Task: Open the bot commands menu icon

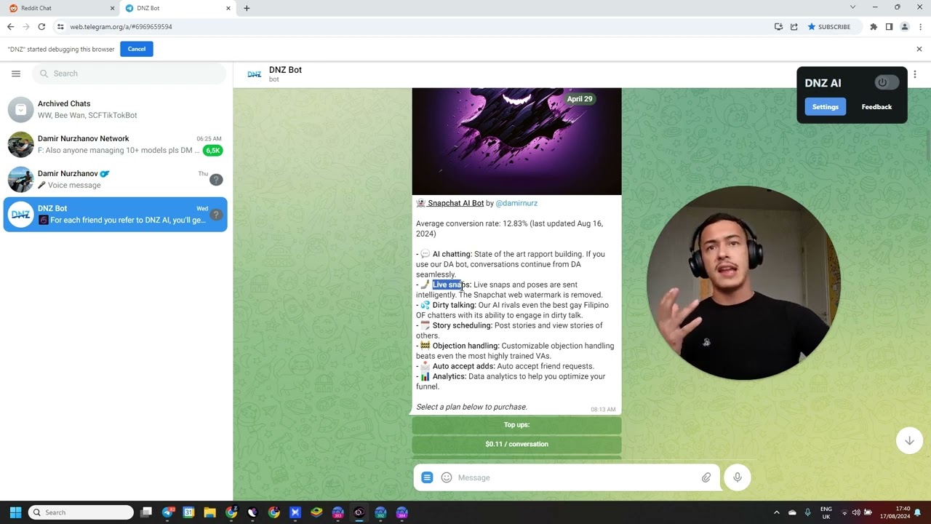Action: (x=428, y=477)
